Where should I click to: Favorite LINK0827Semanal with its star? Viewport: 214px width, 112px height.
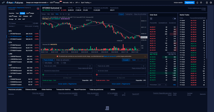coord(9,56)
